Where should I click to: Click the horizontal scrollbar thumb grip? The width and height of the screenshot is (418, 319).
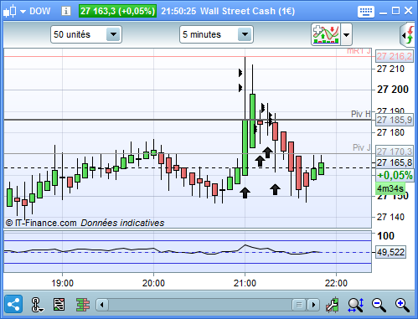click(x=299, y=305)
